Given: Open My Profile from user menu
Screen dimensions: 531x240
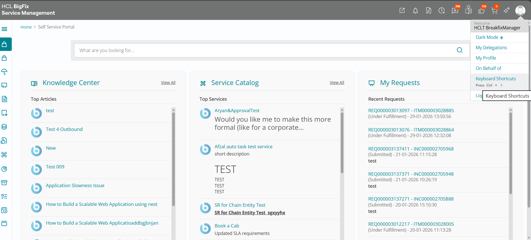Looking at the screenshot, I should tap(486, 58).
